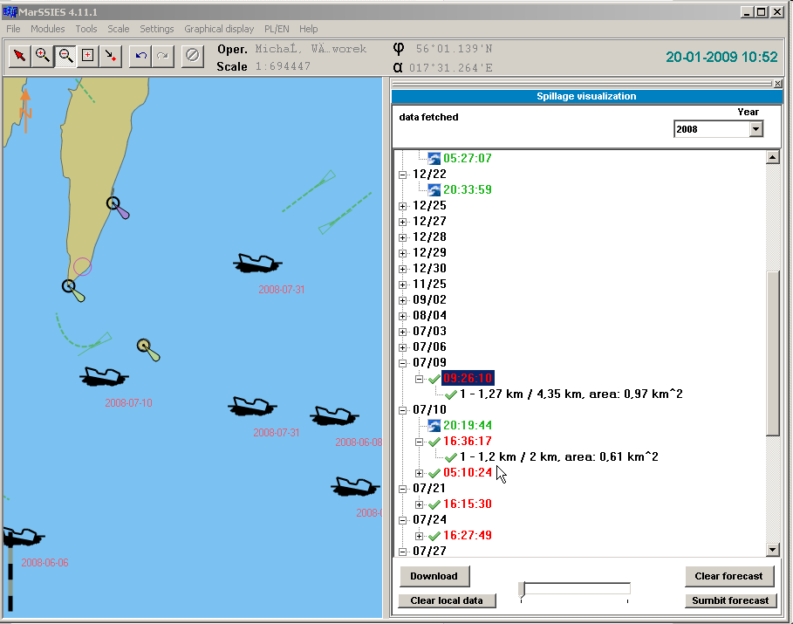This screenshot has height=624, width=793.
Task: Expand the 08/04 date node
Action: coord(402,316)
